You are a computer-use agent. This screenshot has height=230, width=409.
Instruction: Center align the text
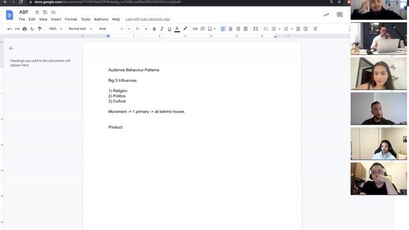(x=231, y=29)
